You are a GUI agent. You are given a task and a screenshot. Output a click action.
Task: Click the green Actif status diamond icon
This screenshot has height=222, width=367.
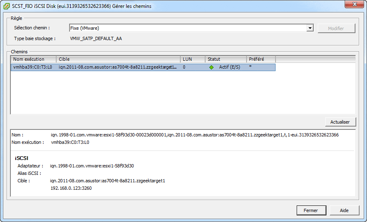click(x=211, y=67)
